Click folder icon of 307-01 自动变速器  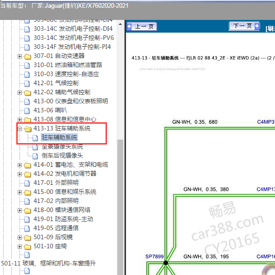[28, 57]
